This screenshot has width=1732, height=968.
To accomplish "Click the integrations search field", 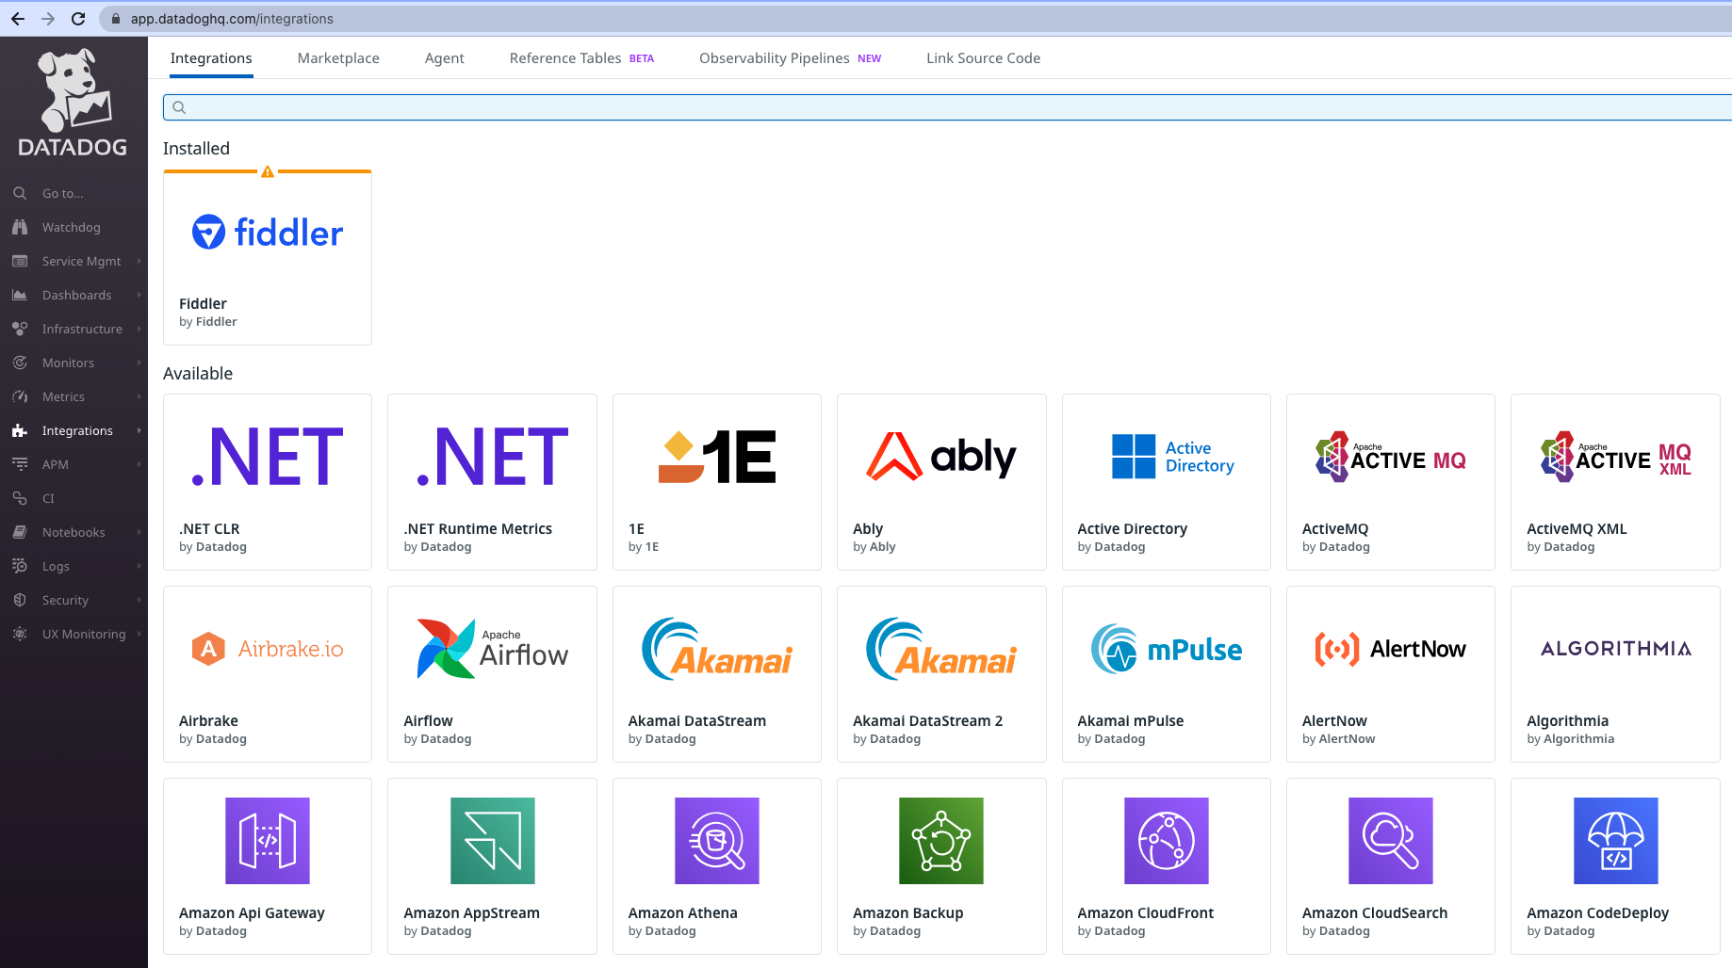I will 947,107.
